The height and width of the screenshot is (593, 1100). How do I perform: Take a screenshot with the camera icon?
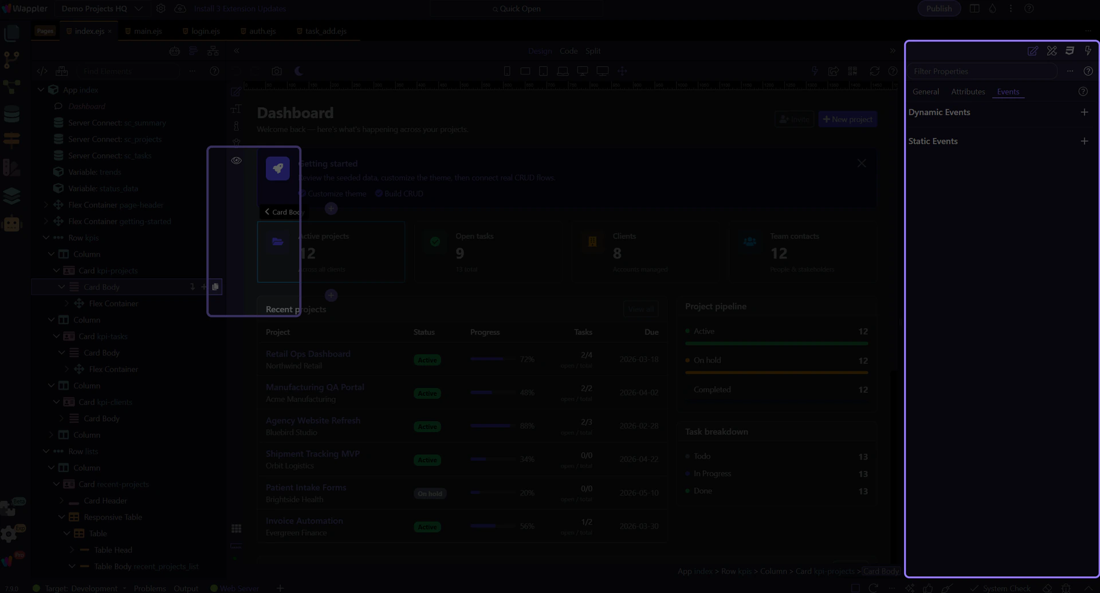(x=277, y=72)
